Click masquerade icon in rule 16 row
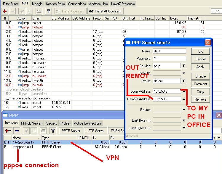 tap(19, 103)
